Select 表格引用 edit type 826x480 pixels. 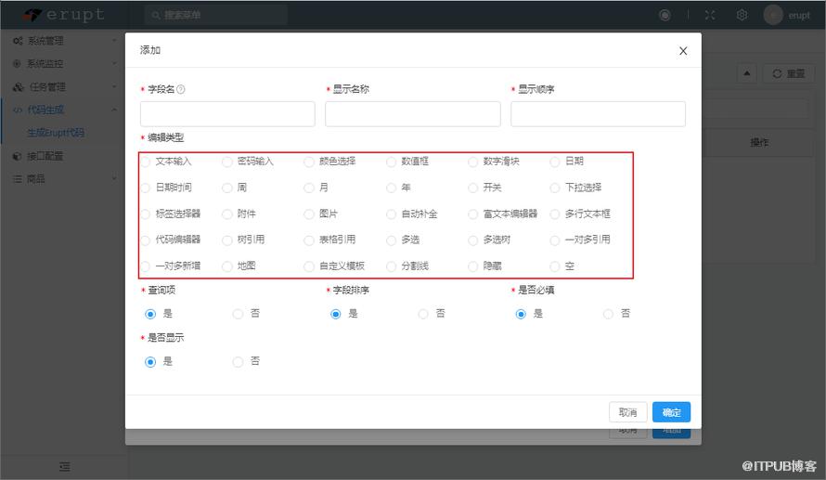coord(309,240)
